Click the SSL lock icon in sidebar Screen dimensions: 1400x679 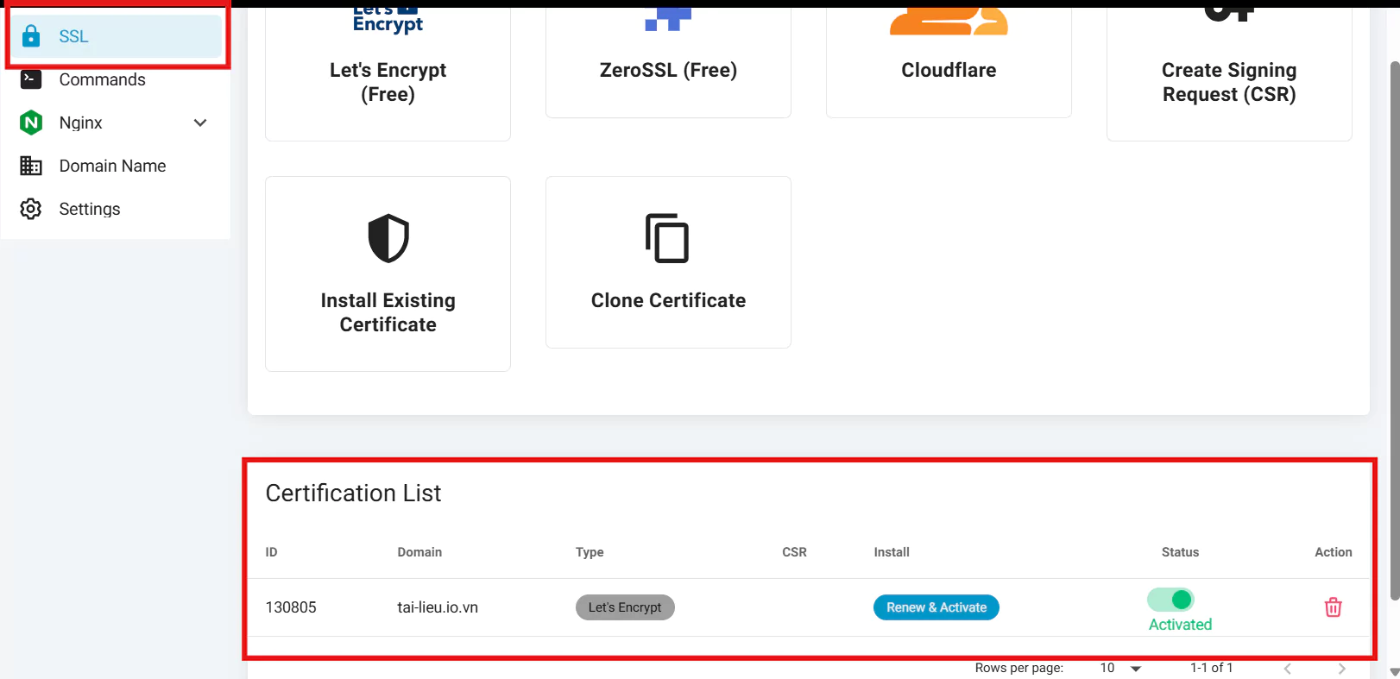31,36
